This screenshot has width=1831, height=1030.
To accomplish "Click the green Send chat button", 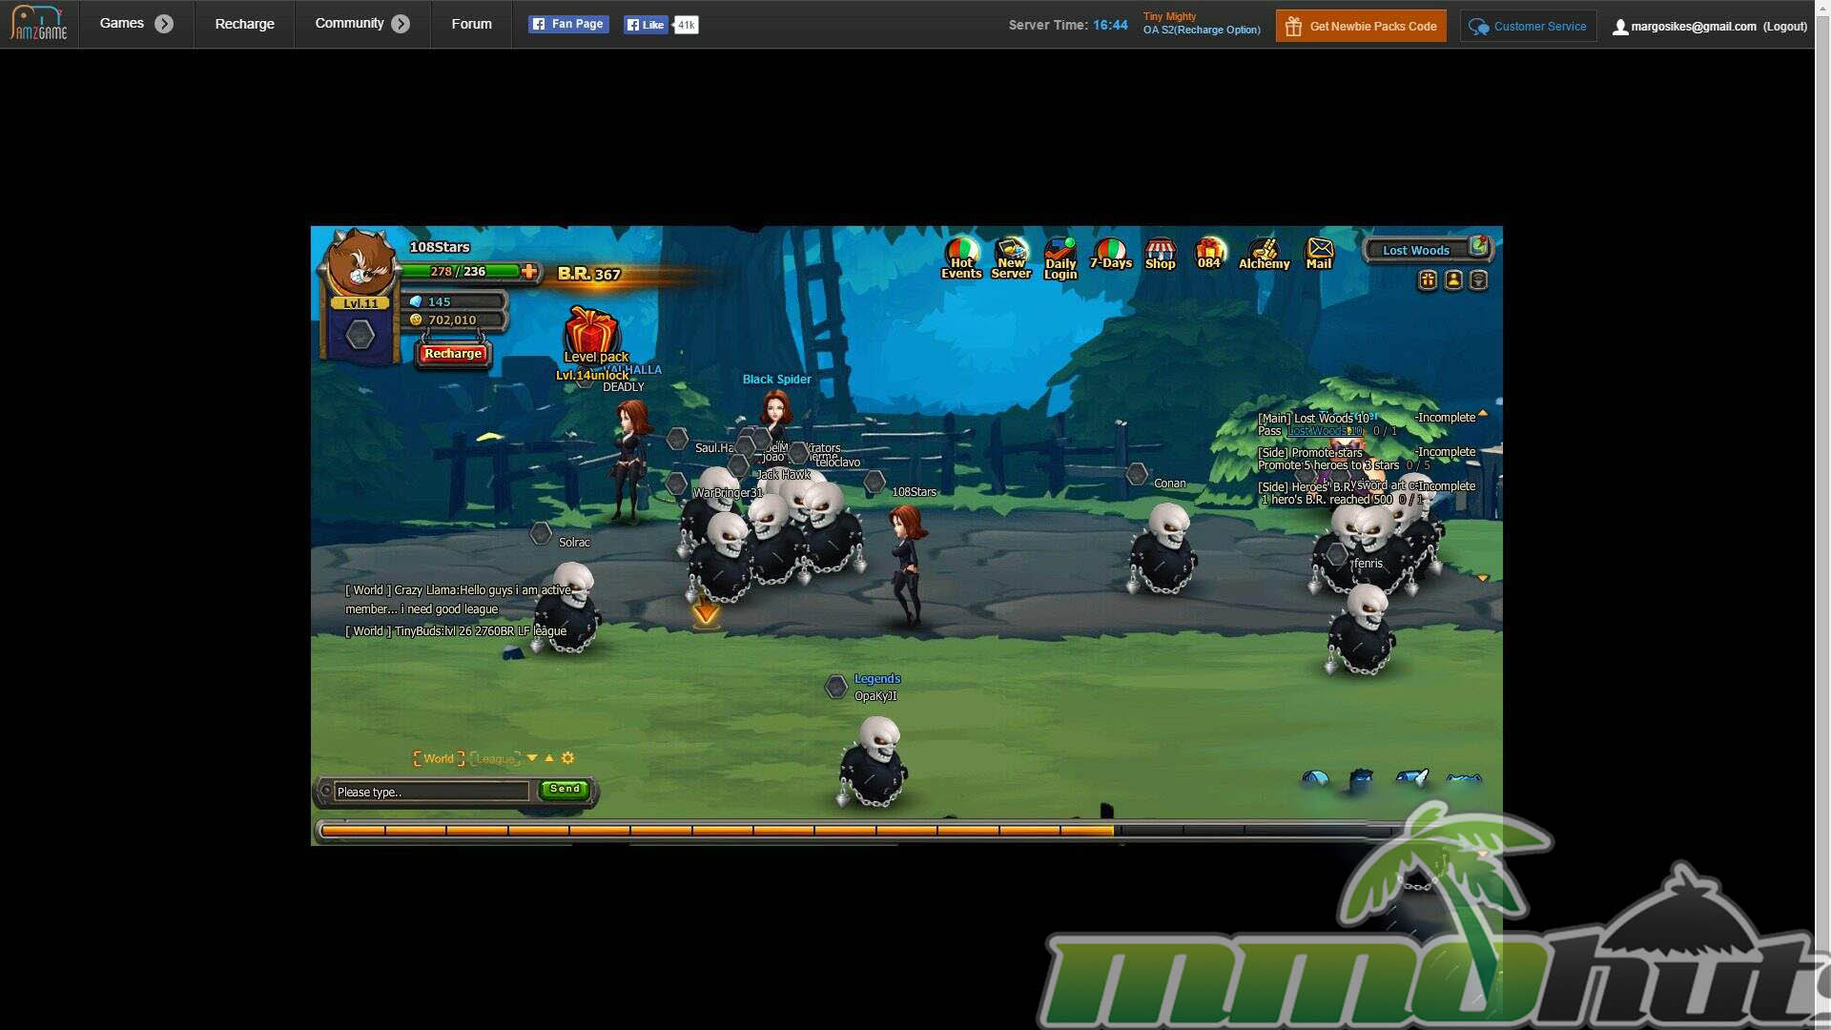I will pyautogui.click(x=565, y=789).
